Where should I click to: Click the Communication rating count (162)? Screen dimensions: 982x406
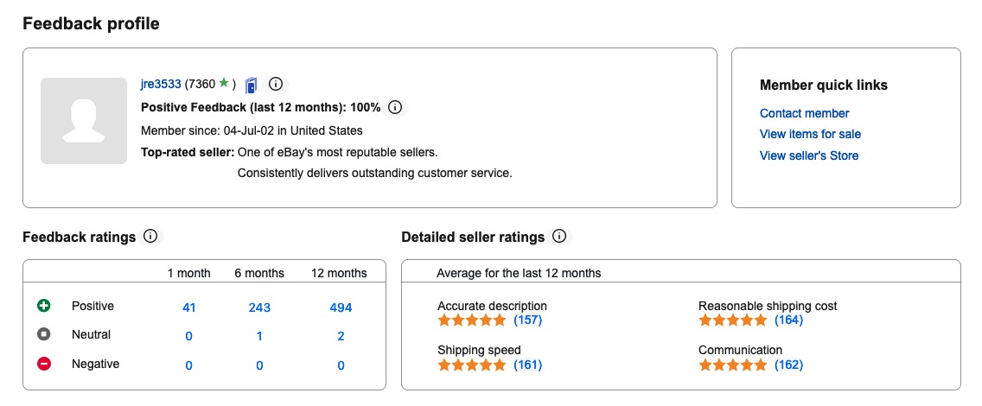pos(788,365)
